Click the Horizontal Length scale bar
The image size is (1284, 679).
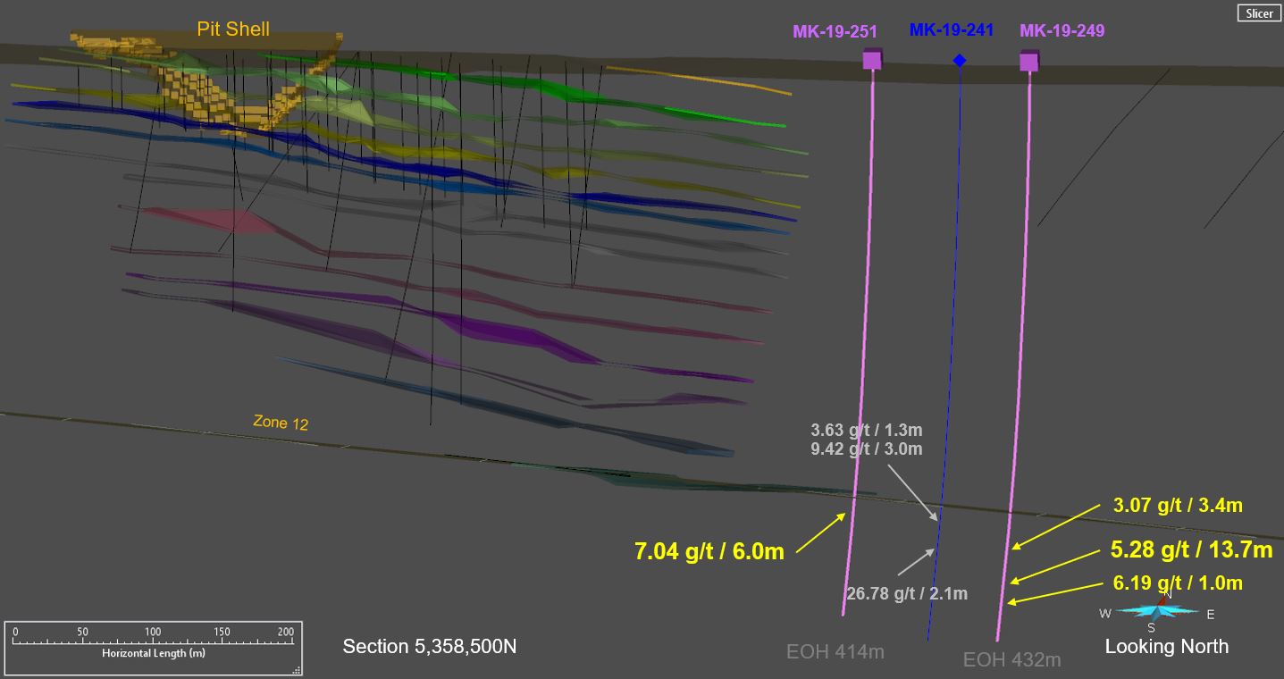(153, 643)
